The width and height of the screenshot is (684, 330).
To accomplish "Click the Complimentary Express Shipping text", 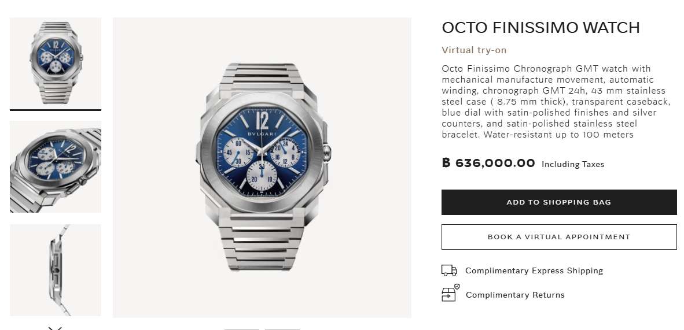I will pyautogui.click(x=534, y=270).
